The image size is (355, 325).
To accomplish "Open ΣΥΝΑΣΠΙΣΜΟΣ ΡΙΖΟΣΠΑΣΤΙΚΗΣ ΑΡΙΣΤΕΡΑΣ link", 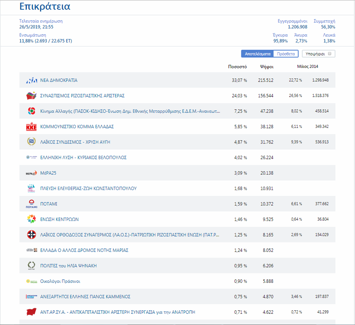I will [x=82, y=96].
